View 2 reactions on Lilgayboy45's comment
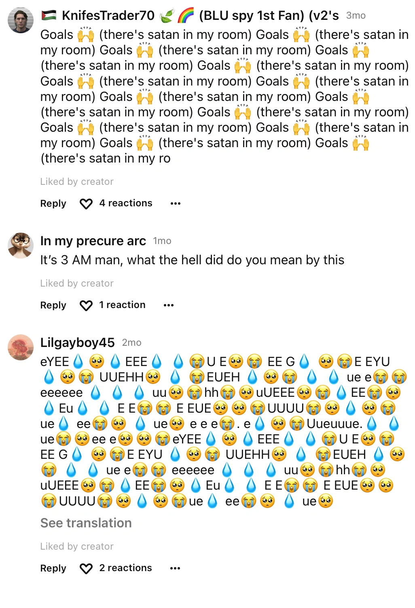The height and width of the screenshot is (608, 415). (x=125, y=568)
